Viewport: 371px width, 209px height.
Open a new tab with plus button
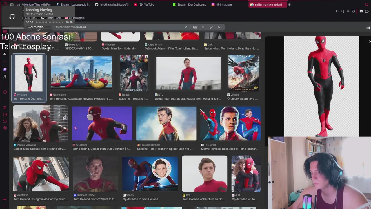pyautogui.click(x=289, y=5)
